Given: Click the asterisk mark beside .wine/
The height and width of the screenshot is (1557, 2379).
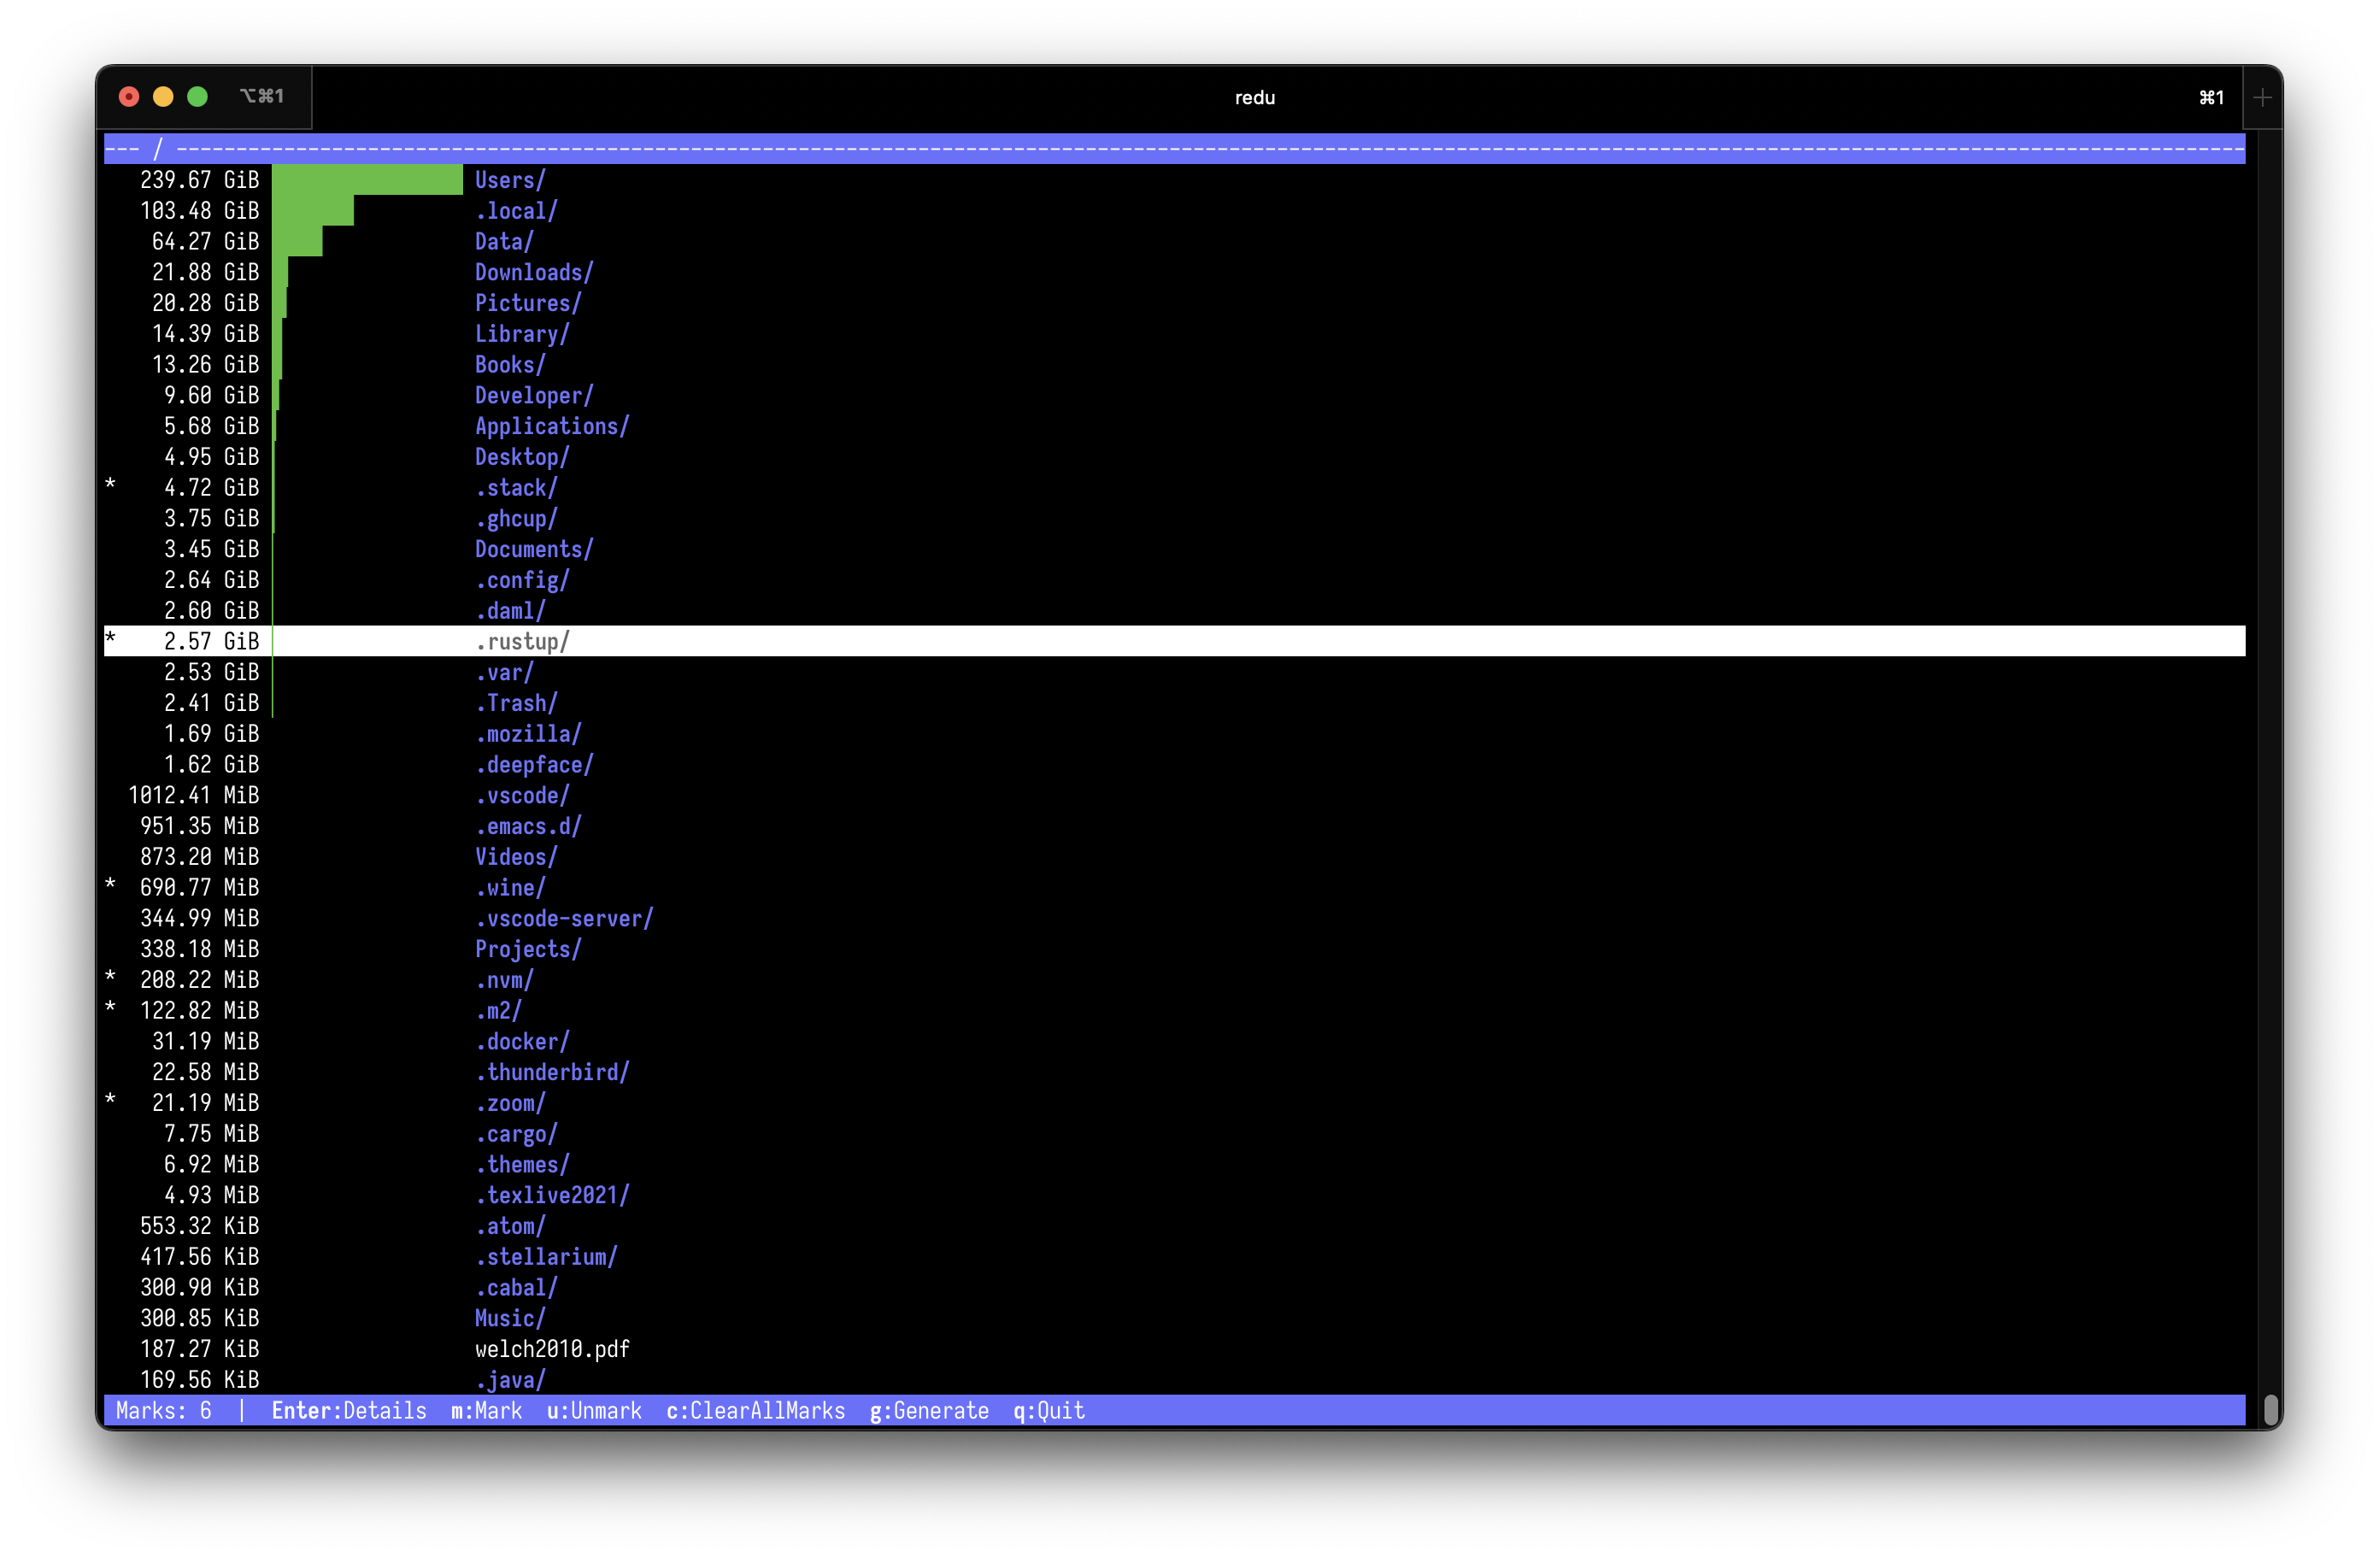Looking at the screenshot, I should (111, 885).
